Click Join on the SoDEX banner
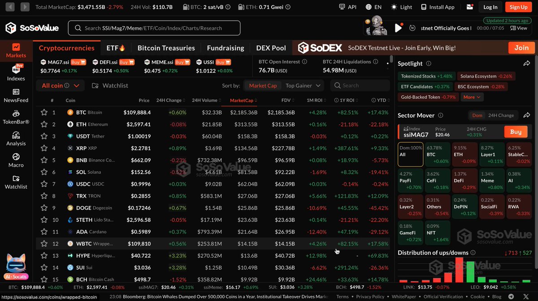This screenshot has height=301, width=538. [521, 48]
